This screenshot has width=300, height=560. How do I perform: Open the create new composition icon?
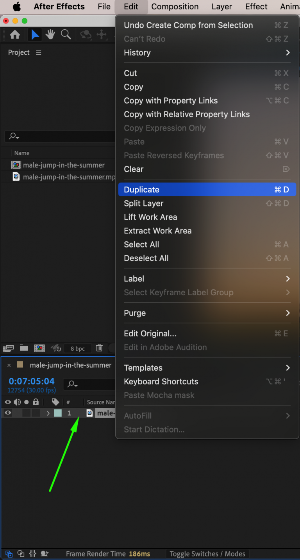coord(39,348)
